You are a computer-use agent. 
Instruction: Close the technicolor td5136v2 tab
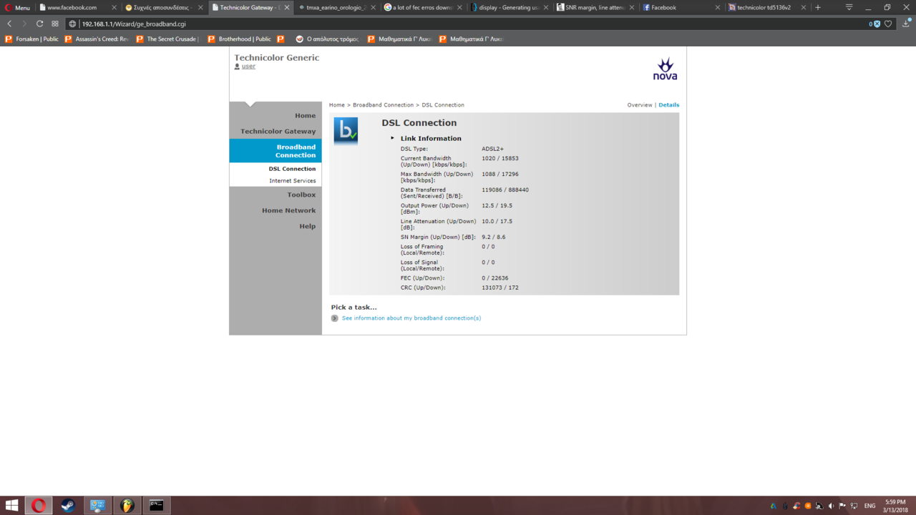point(804,8)
